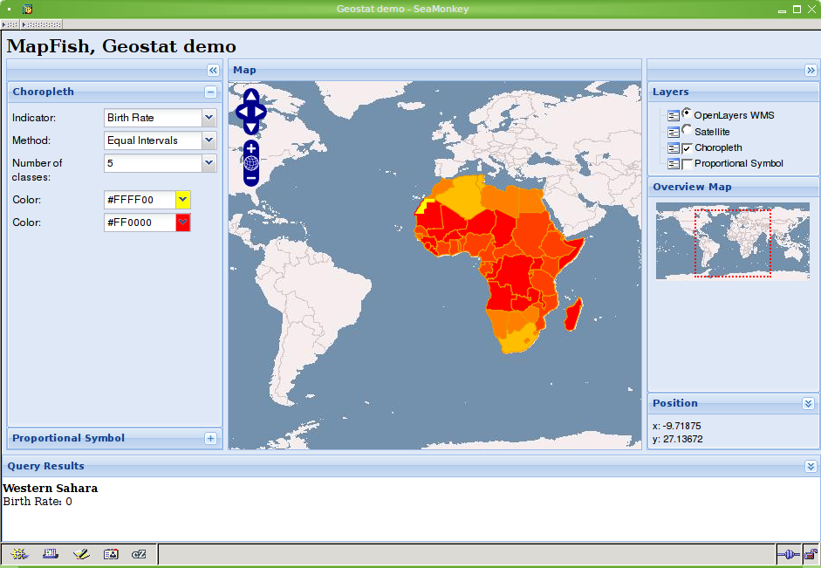Expand the Proportional Symbol panel
821x568 pixels.
tap(210, 439)
